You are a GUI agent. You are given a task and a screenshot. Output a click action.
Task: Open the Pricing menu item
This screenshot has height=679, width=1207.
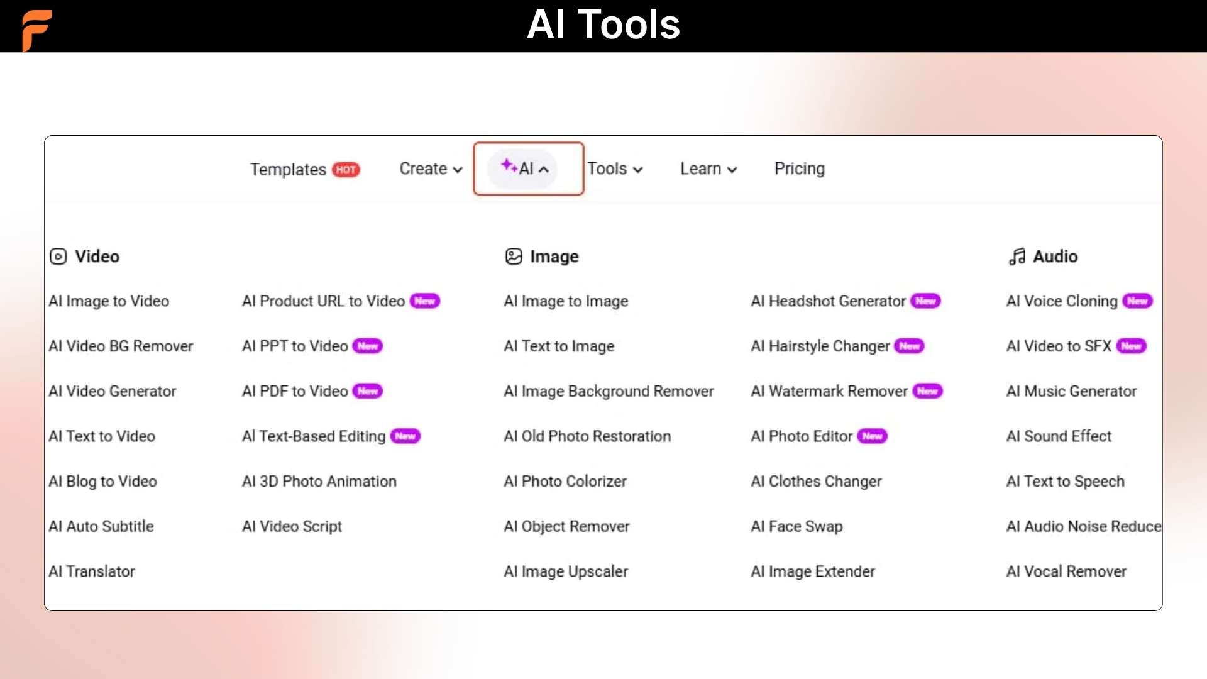pos(799,168)
